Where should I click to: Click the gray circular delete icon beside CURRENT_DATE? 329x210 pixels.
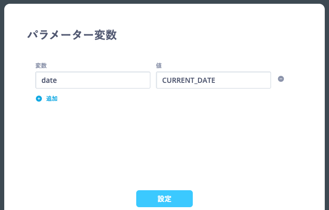[x=281, y=79]
